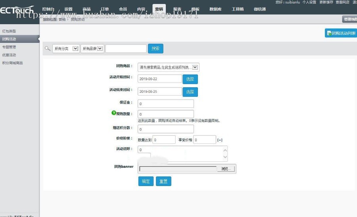Click the 活动结束时间 date field

point(159,92)
